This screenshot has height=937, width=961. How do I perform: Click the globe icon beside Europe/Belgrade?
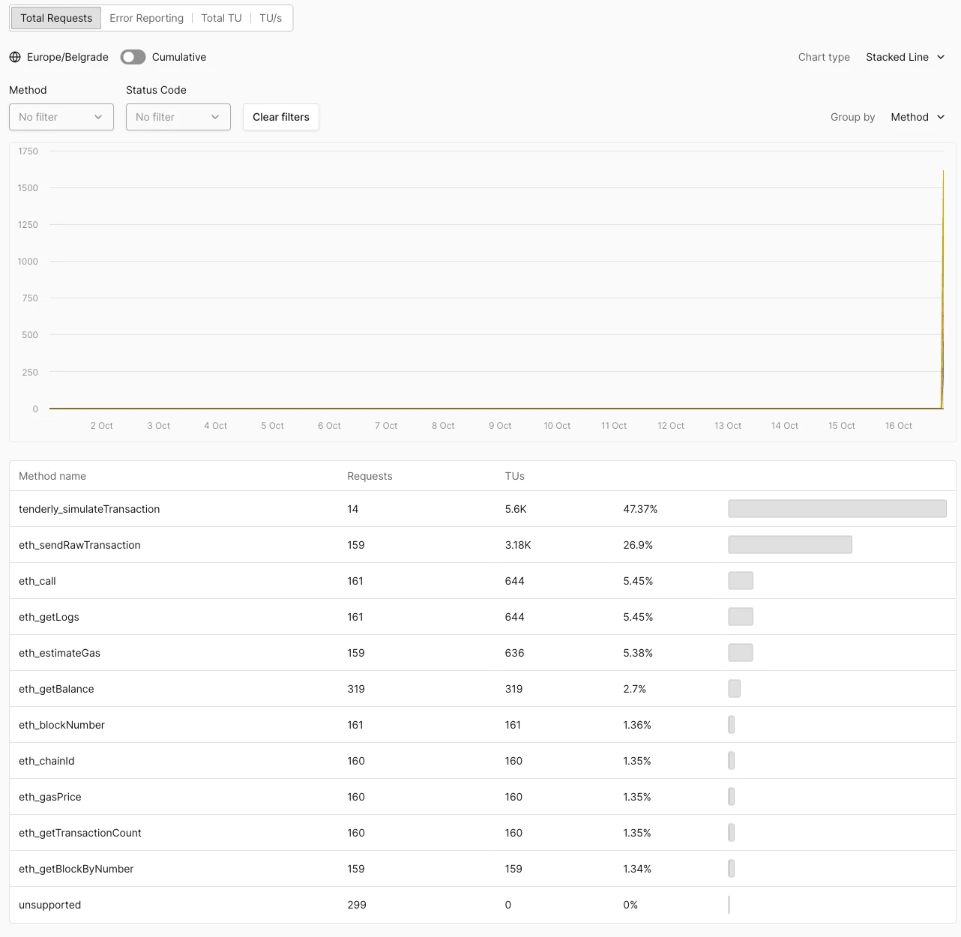(15, 57)
